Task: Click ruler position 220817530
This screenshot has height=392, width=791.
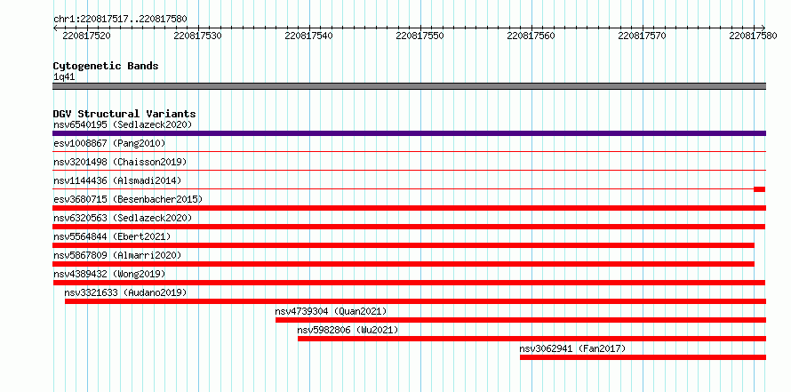Action: pos(197,36)
